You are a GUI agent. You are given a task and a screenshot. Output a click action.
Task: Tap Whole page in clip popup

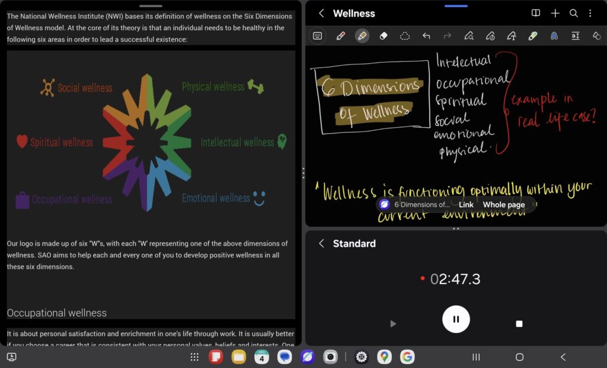click(x=503, y=205)
